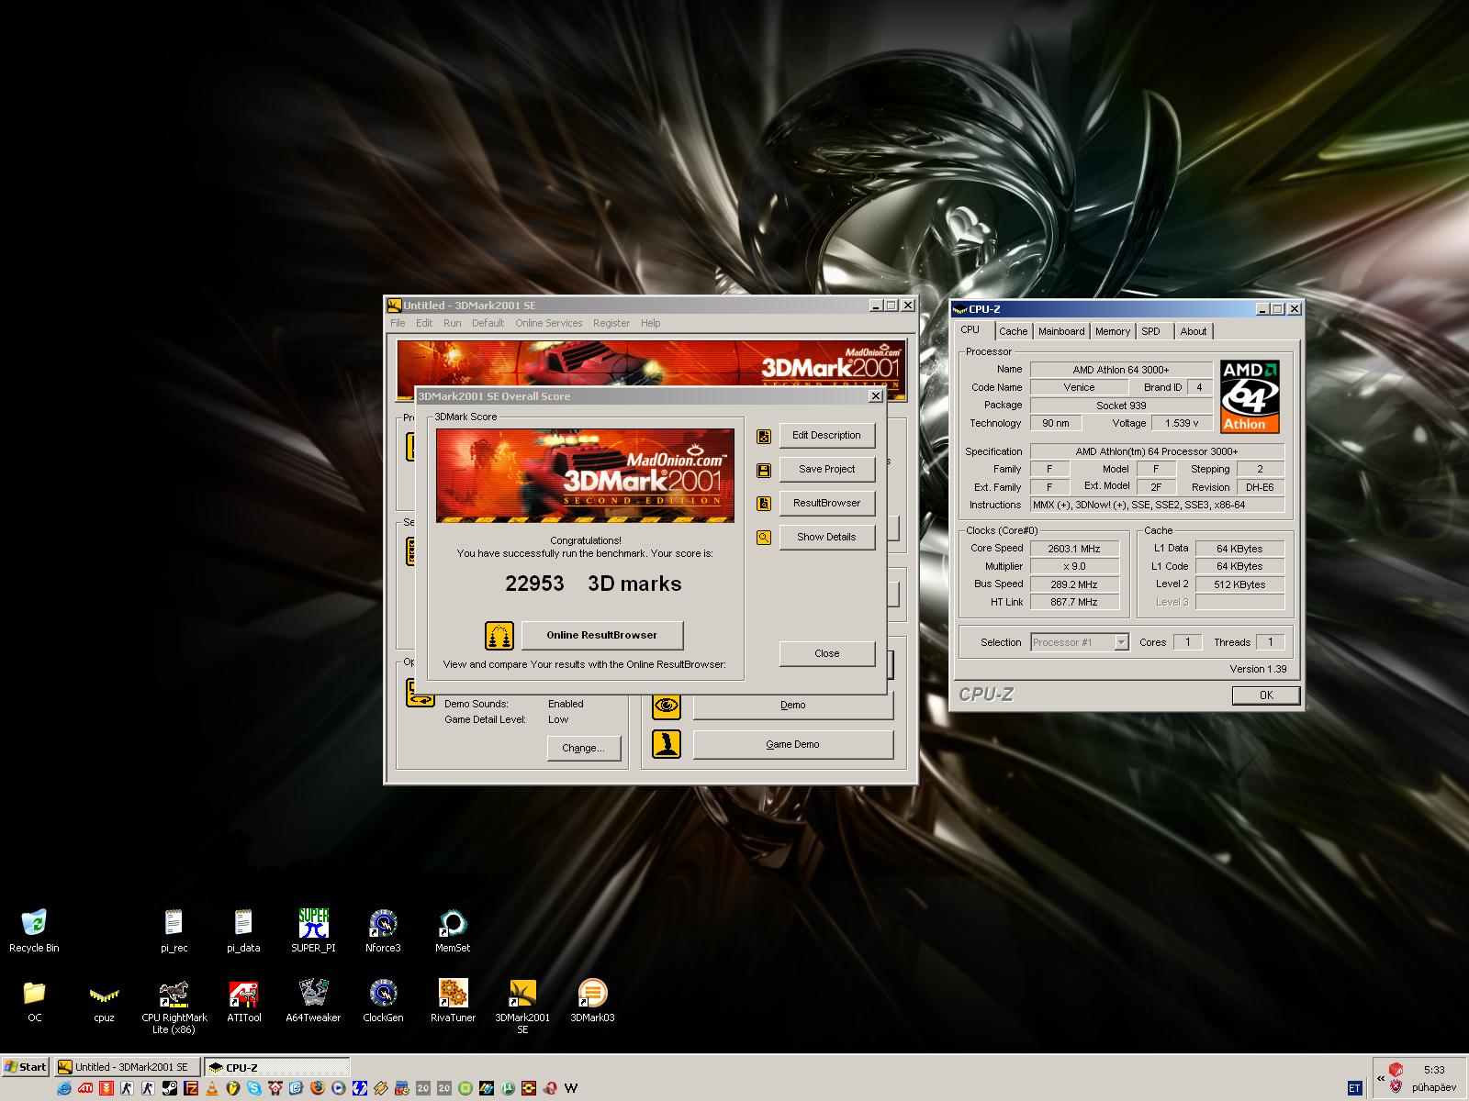Select CPU RightMark Lite shortcut

[x=174, y=1006]
